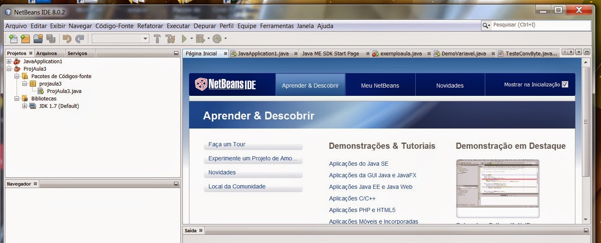Screen dimensions: 601x243
Task: Open Aplicações da GUI Java e JavaFX link
Action: (x=373, y=175)
